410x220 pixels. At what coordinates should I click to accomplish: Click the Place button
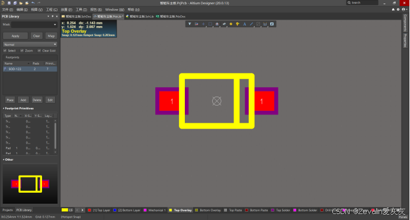coord(10,100)
